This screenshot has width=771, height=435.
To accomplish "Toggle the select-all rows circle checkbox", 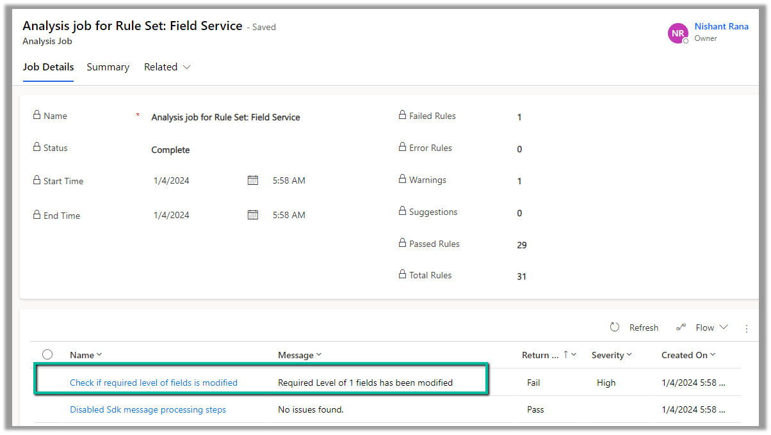I will (x=47, y=354).
